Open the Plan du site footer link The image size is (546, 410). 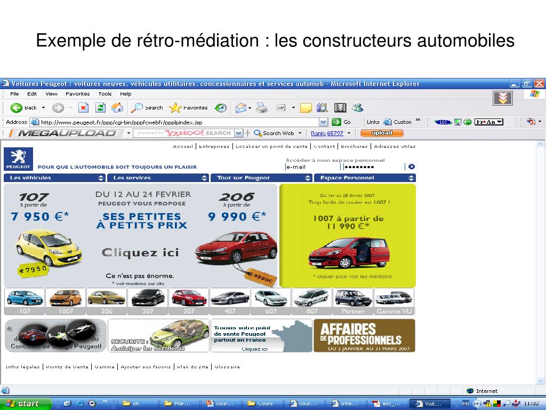coord(192,367)
